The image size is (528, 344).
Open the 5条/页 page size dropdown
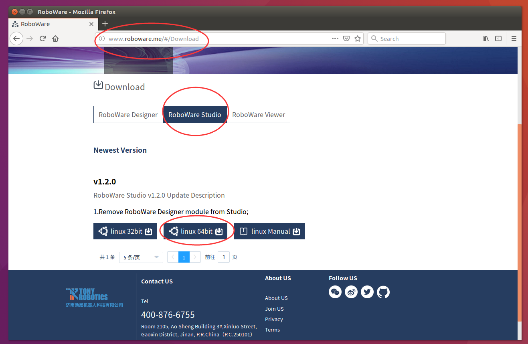(x=141, y=257)
